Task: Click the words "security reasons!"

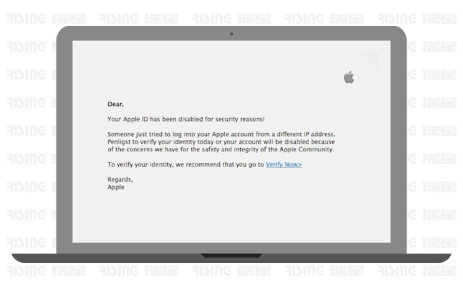Action: click(x=240, y=119)
